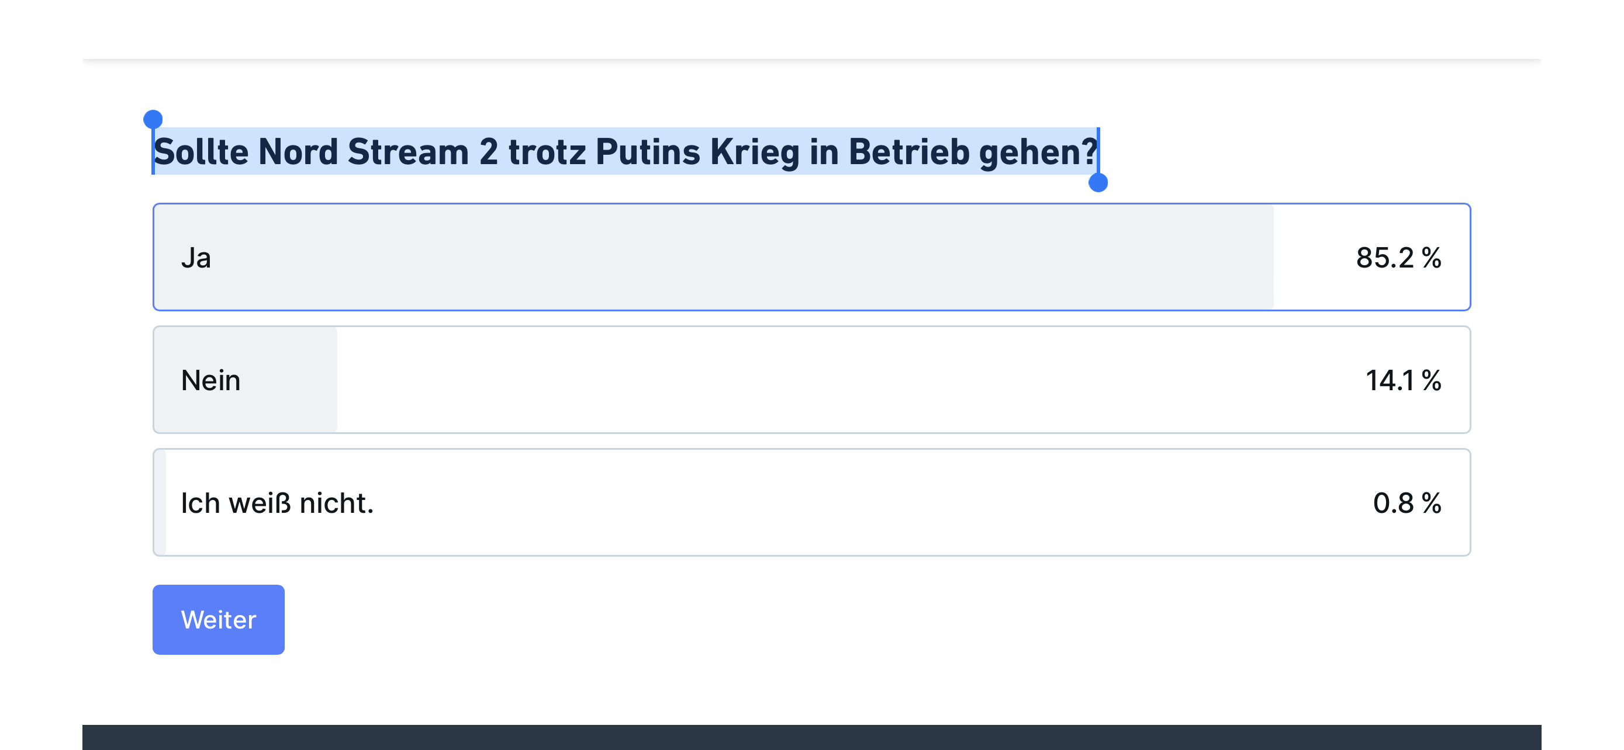This screenshot has width=1624, height=750.
Task: Click the end text selection handle
Action: (x=1098, y=183)
